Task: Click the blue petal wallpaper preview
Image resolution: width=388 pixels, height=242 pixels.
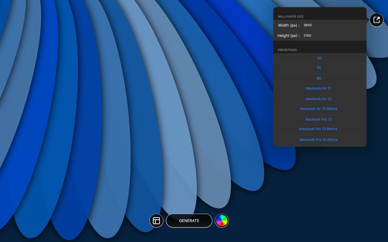Action: pyautogui.click(x=121, y=121)
